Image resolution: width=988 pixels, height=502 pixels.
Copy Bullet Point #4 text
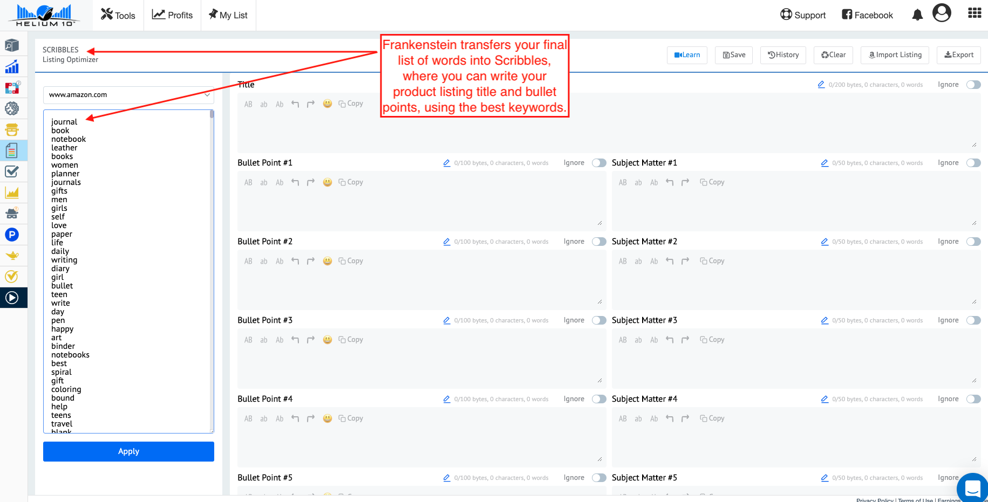351,418
